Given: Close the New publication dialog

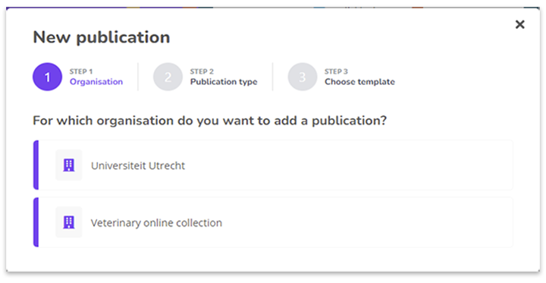Looking at the screenshot, I should coord(519,24).
